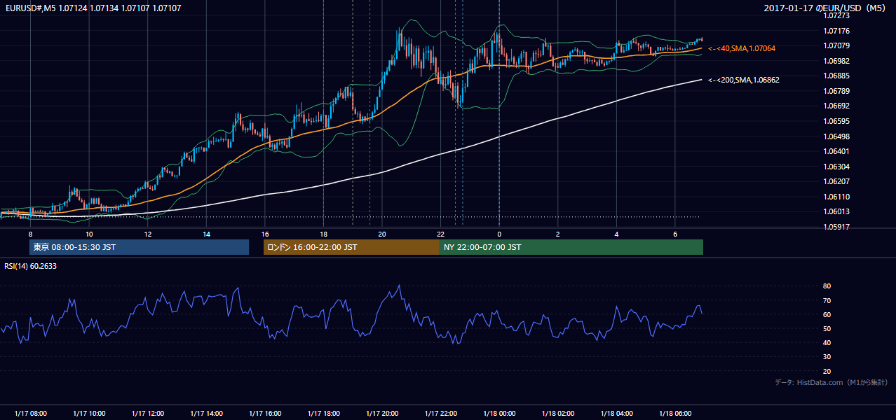Image resolution: width=896 pixels, height=420 pixels.
Task: Click the hour 10 label under price chart
Action: point(89,234)
